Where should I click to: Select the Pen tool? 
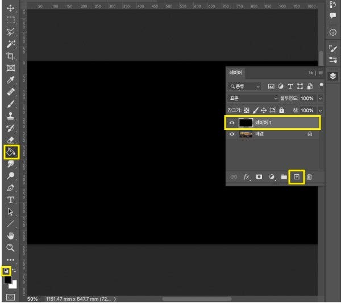[x=10, y=188]
